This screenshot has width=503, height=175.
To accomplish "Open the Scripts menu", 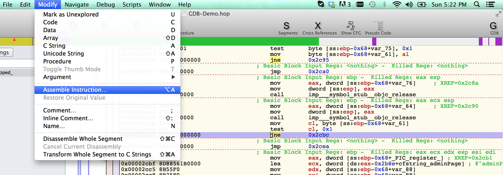I will (132, 5).
